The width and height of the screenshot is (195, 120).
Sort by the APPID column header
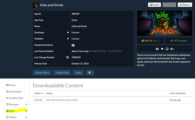pos(39,93)
